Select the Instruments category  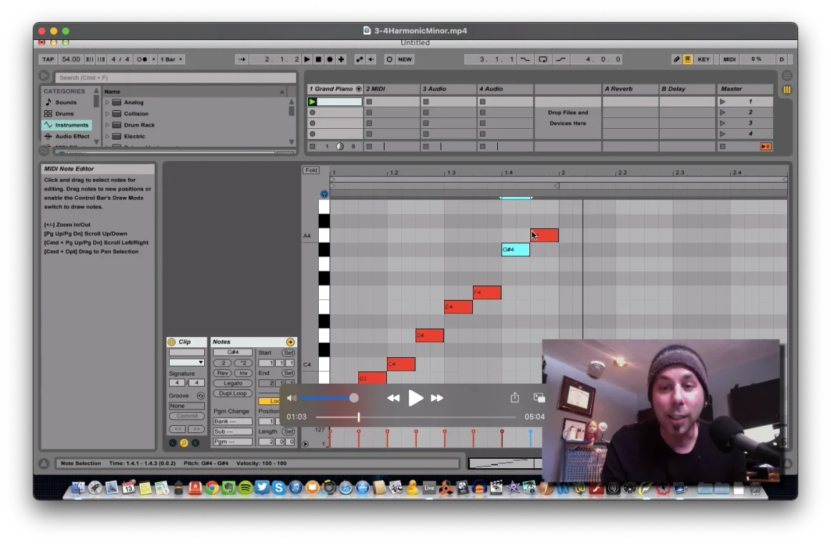[66, 125]
